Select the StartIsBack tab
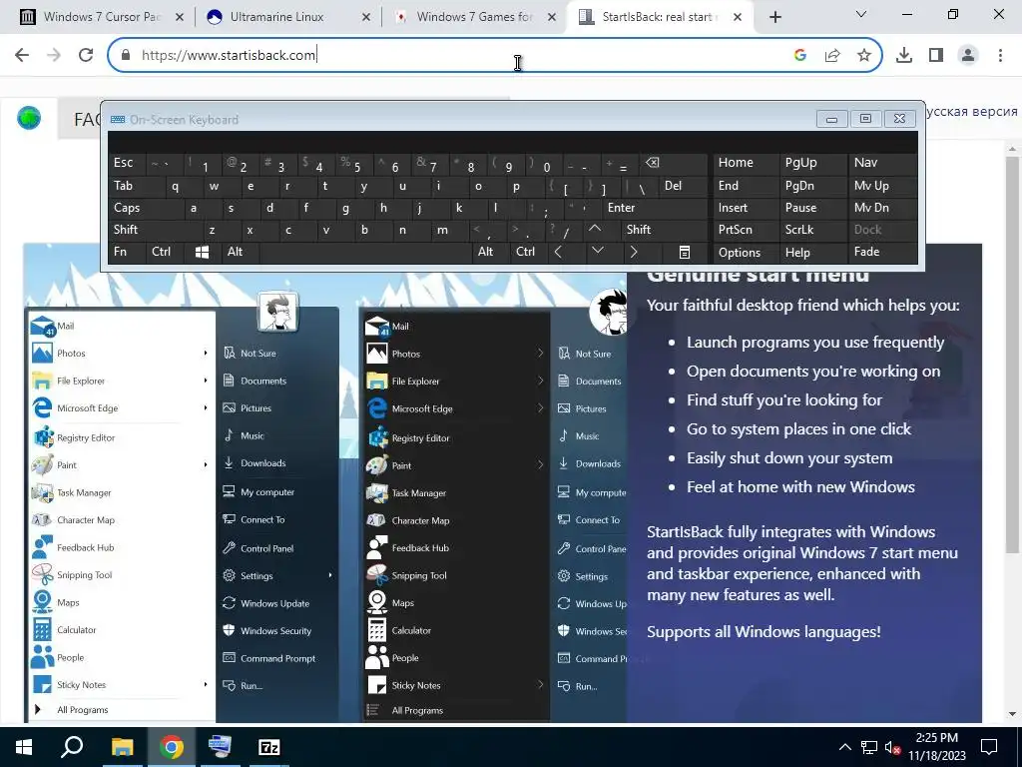This screenshot has height=767, width=1022. pyautogui.click(x=659, y=17)
